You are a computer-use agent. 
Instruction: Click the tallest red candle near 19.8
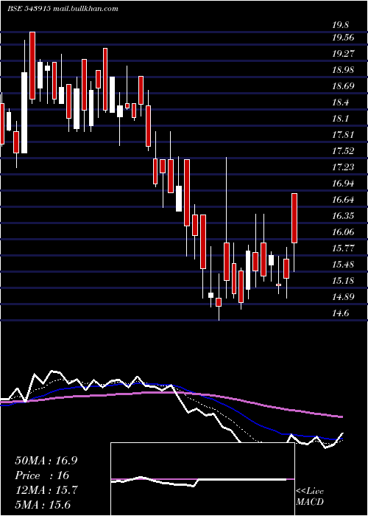pos(32,66)
